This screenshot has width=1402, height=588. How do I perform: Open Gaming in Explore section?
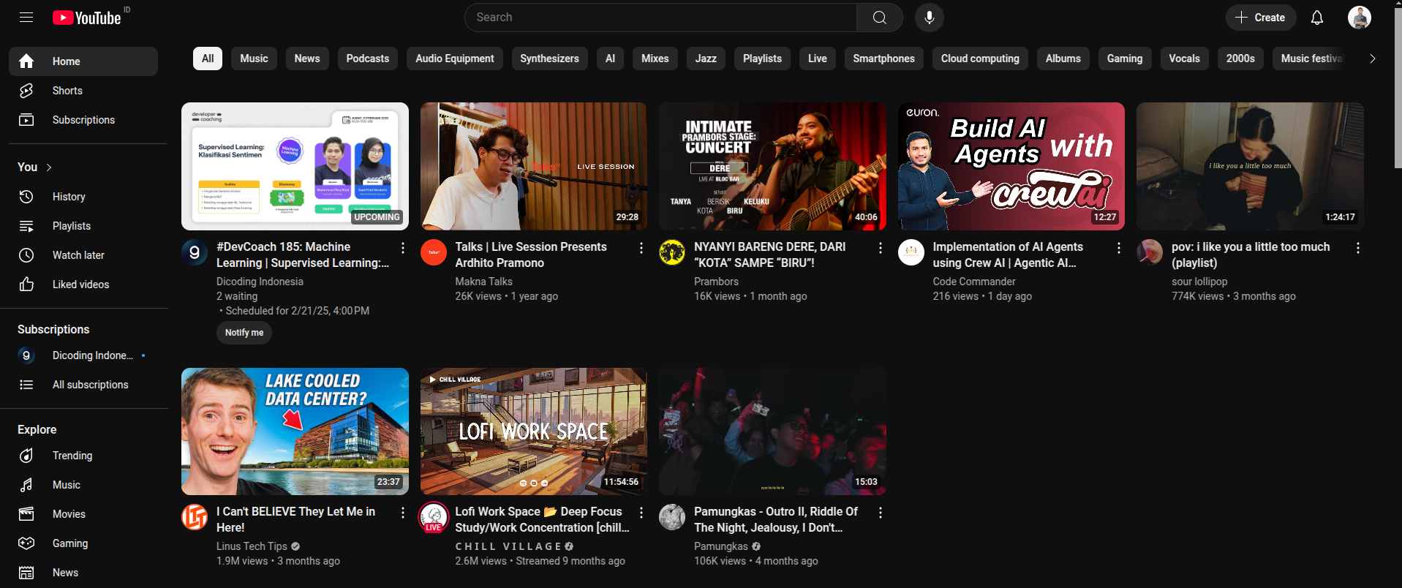coord(83,543)
